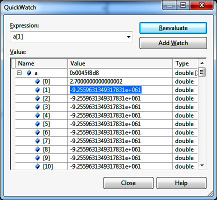The height and width of the screenshot is (200, 217).
Task: Select the value cell of element [9]
Action: click(120, 158)
